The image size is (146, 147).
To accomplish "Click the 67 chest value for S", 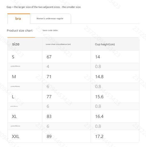I will coord(49,57).
